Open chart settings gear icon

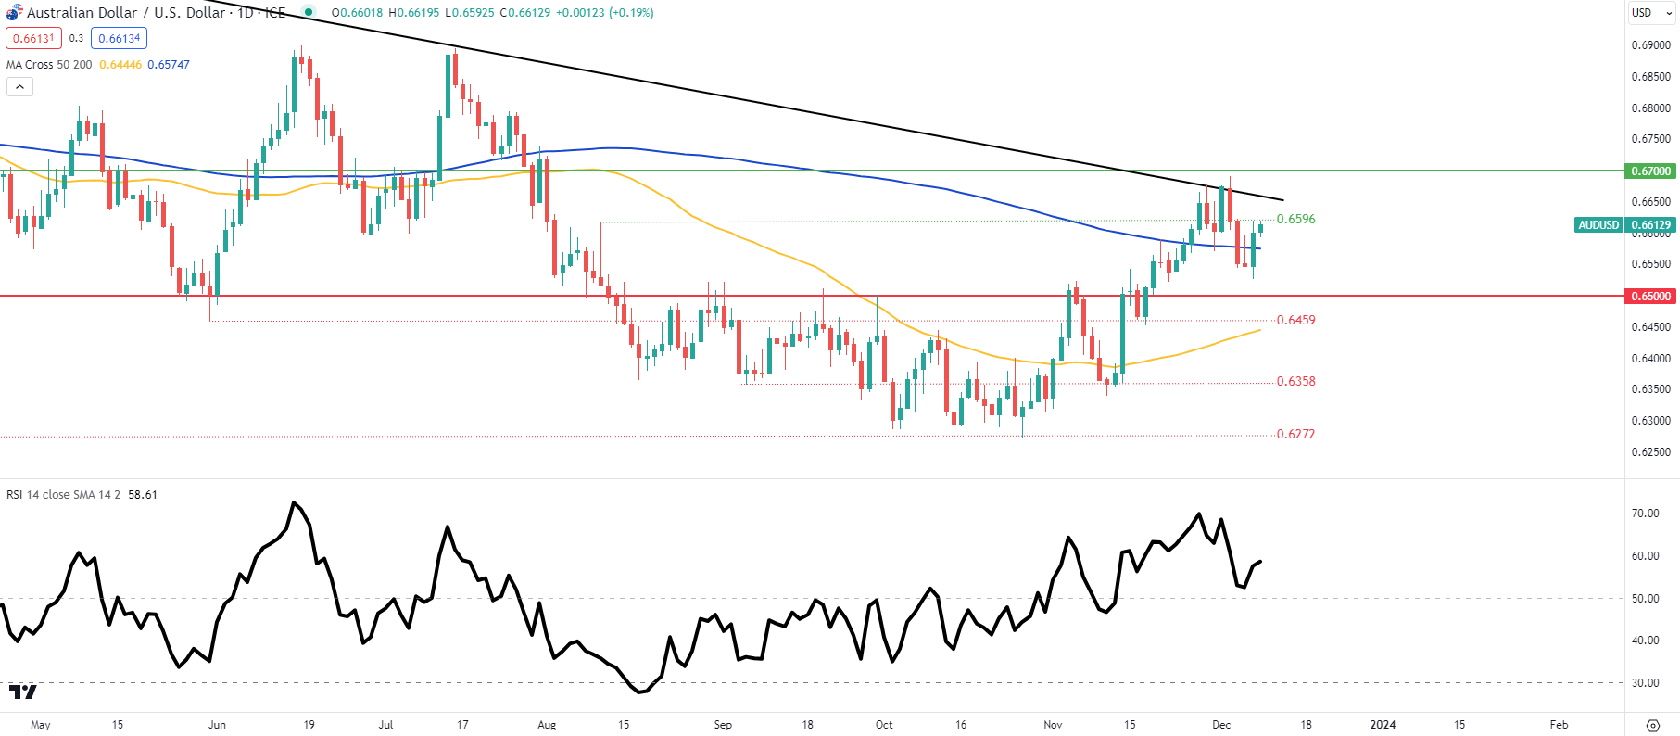(x=1652, y=725)
